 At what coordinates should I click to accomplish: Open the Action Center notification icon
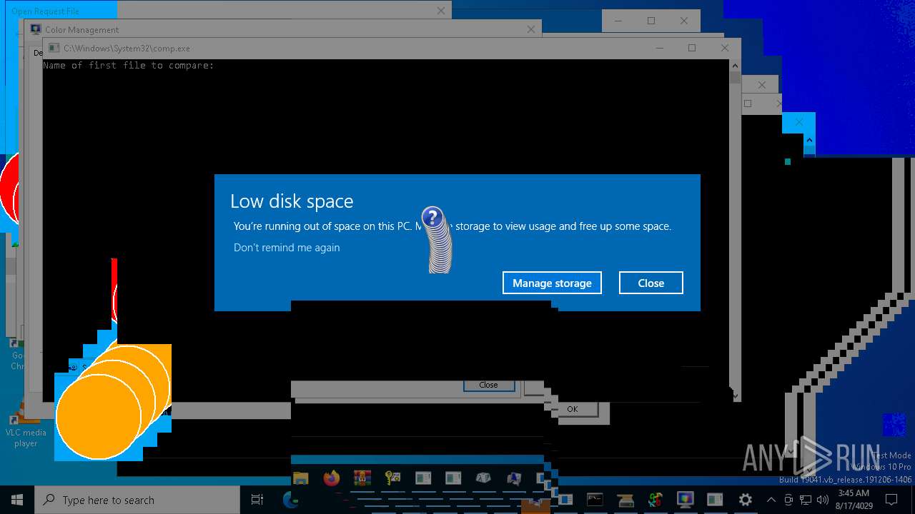tap(891, 500)
